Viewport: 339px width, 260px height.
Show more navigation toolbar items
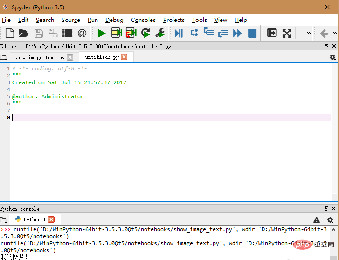(335, 33)
